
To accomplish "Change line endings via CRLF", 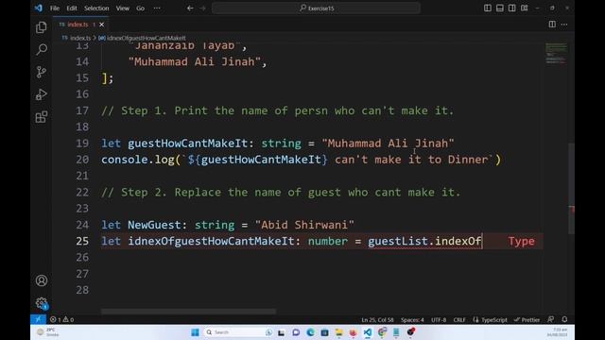I will pos(459,320).
